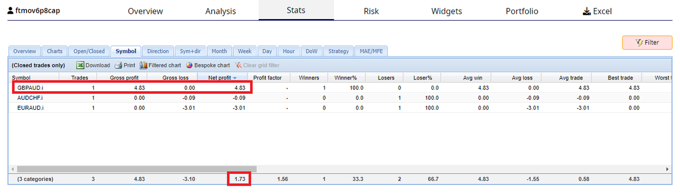Click the Filter button
Screen dimensions: 680x194
click(647, 42)
